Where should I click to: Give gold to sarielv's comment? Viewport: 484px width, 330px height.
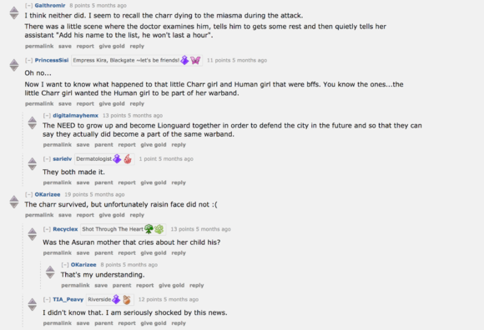[x=154, y=182]
